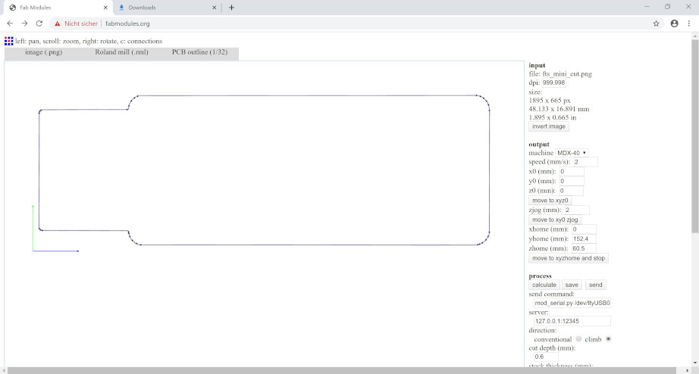Click the y0 (mm) field

(x=572, y=181)
